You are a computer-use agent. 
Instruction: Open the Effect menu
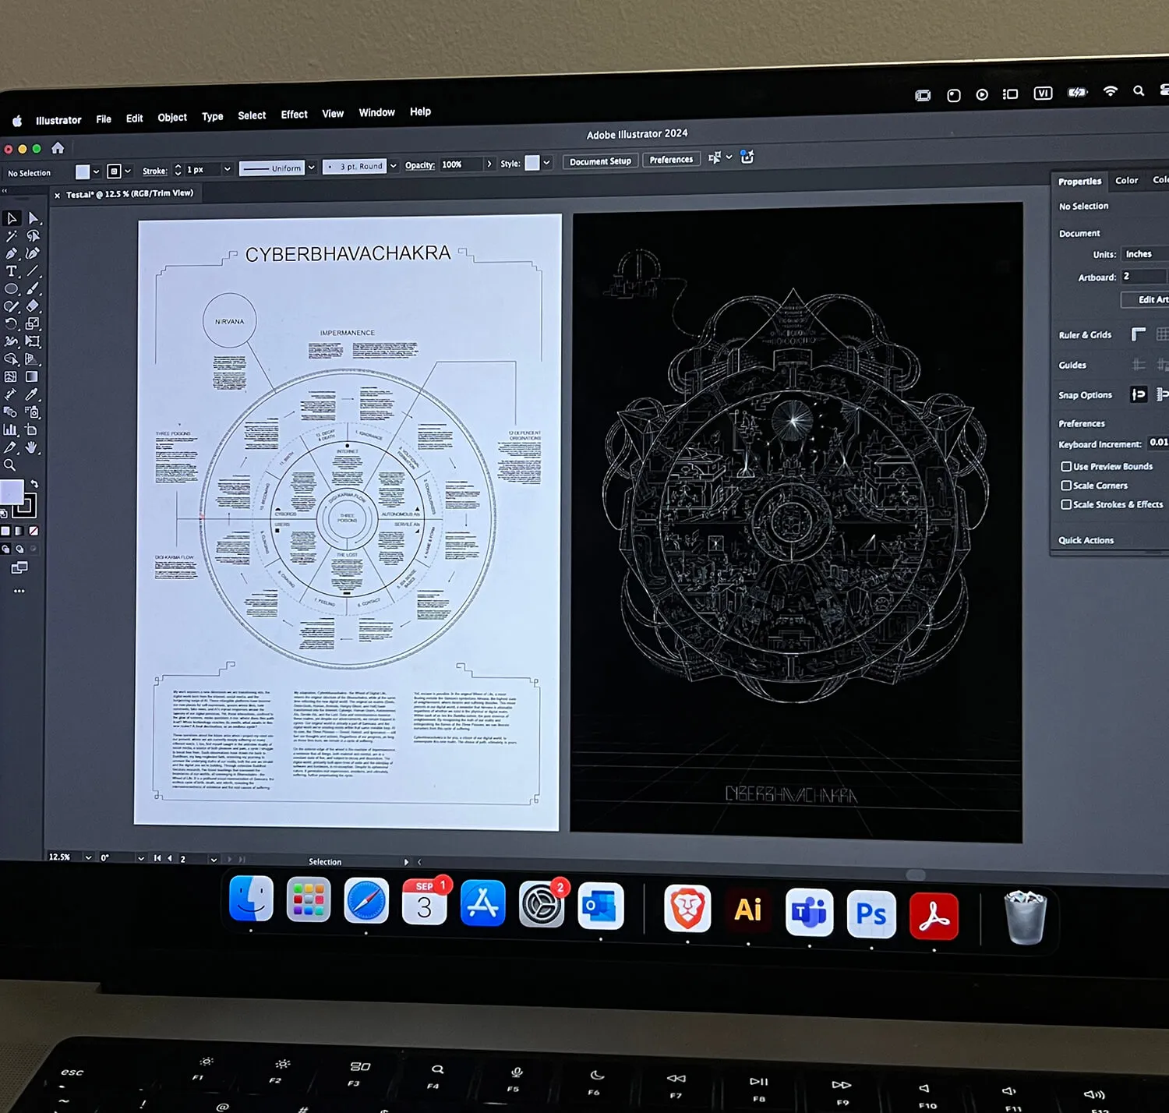coord(295,115)
